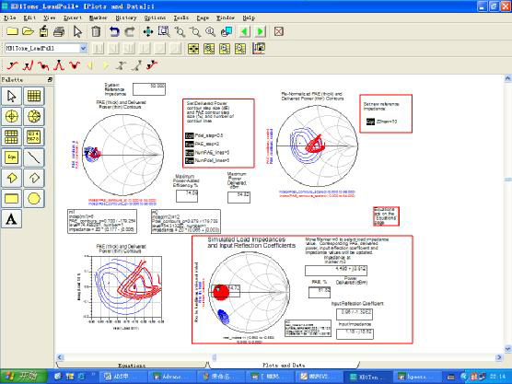Open the Insert menu

pyautogui.click(x=72, y=17)
